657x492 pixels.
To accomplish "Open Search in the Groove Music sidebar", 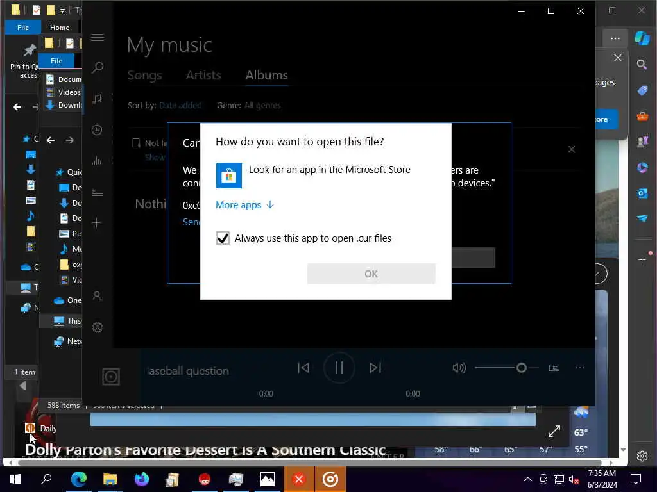I will pyautogui.click(x=98, y=67).
